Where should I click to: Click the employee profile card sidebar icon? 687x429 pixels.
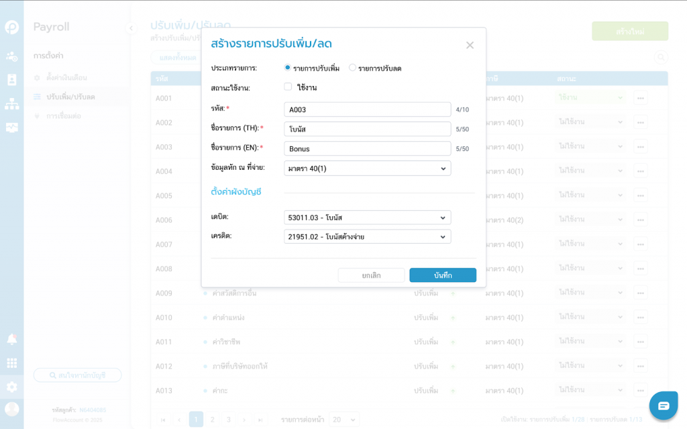coord(11,80)
